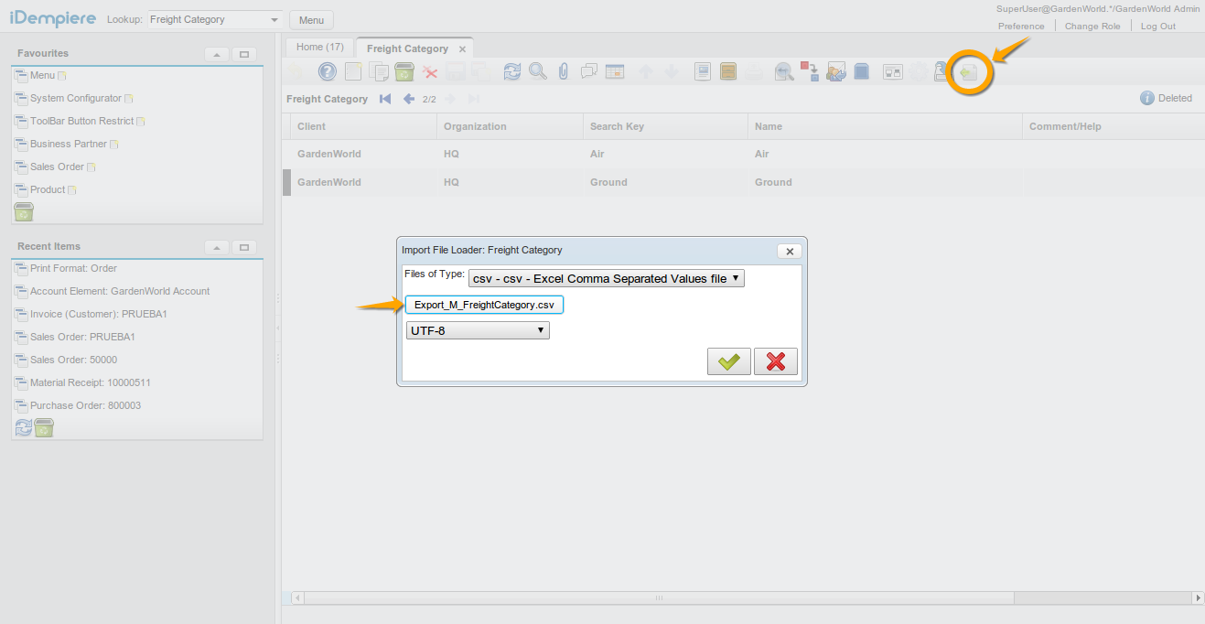Open the Chat speech bubbles icon
1205x624 pixels.
tap(589, 71)
